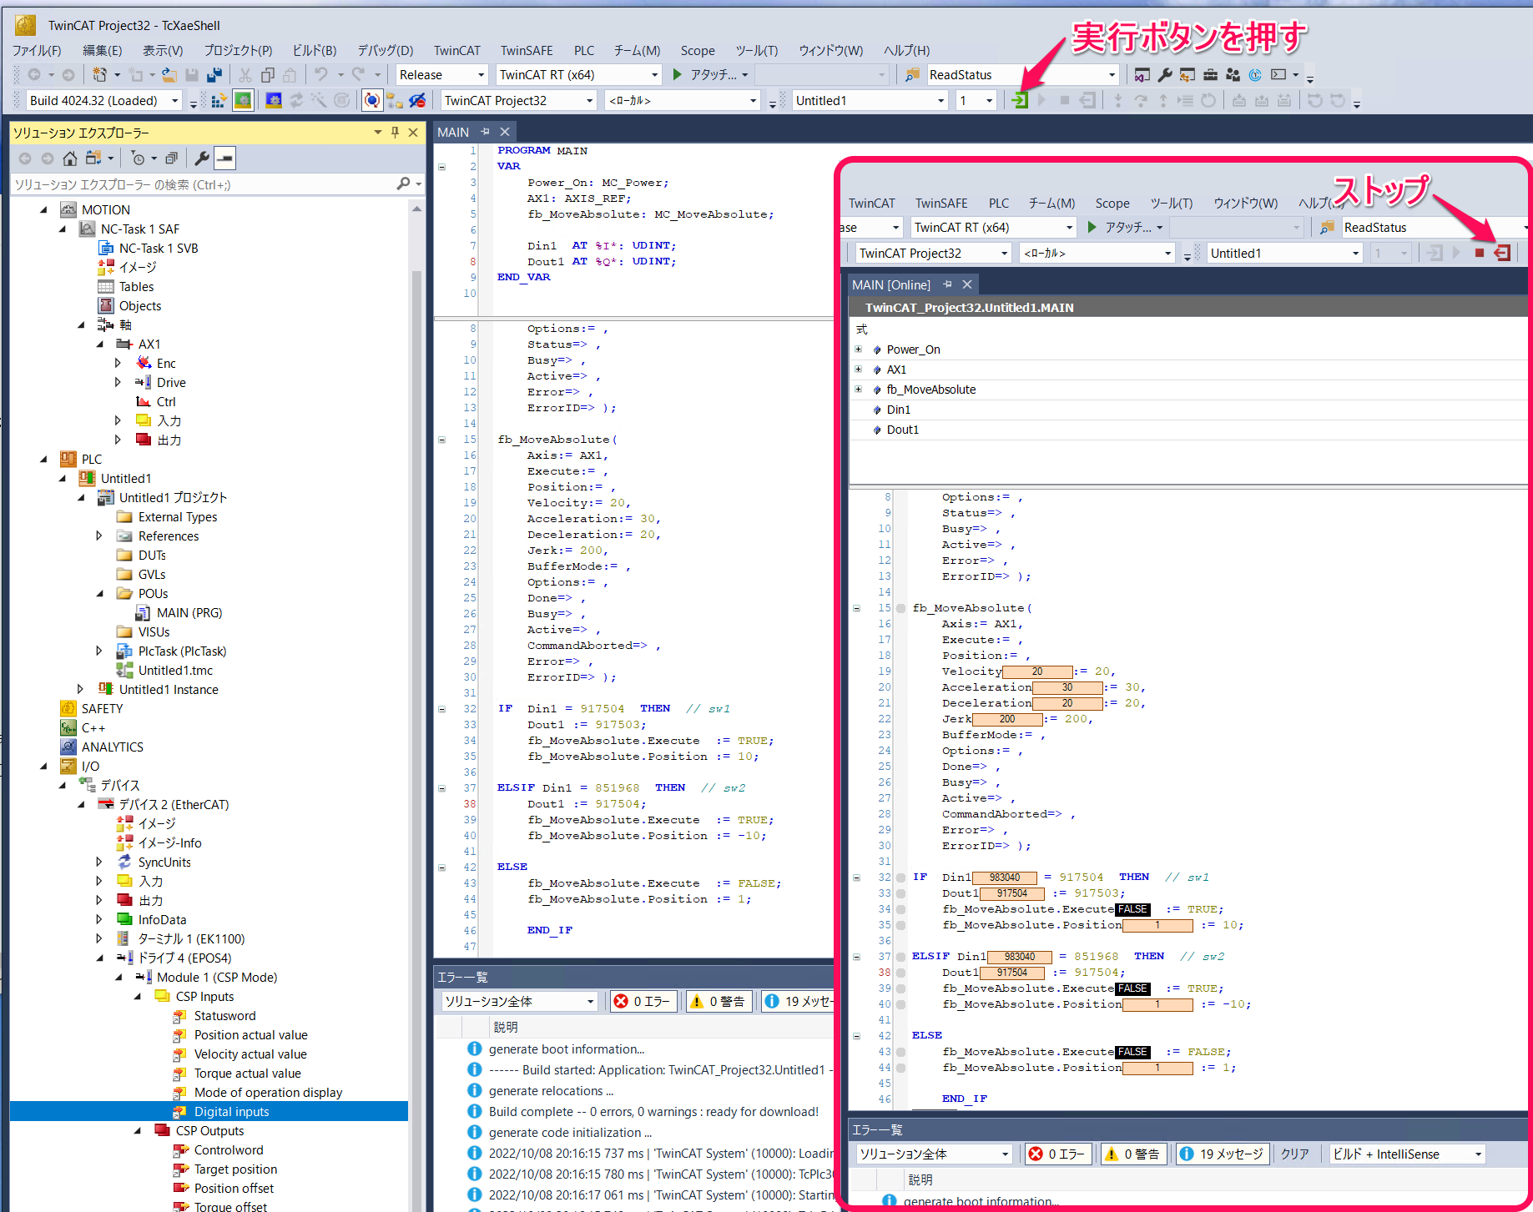Viewport: 1533px width, 1212px height.
Task: Click the Save All icon in the top toolbar
Action: (x=214, y=75)
